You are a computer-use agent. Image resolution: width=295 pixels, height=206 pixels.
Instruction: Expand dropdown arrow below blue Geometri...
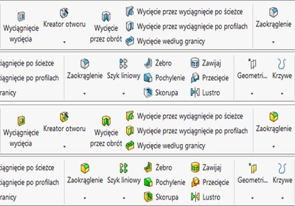252,93
